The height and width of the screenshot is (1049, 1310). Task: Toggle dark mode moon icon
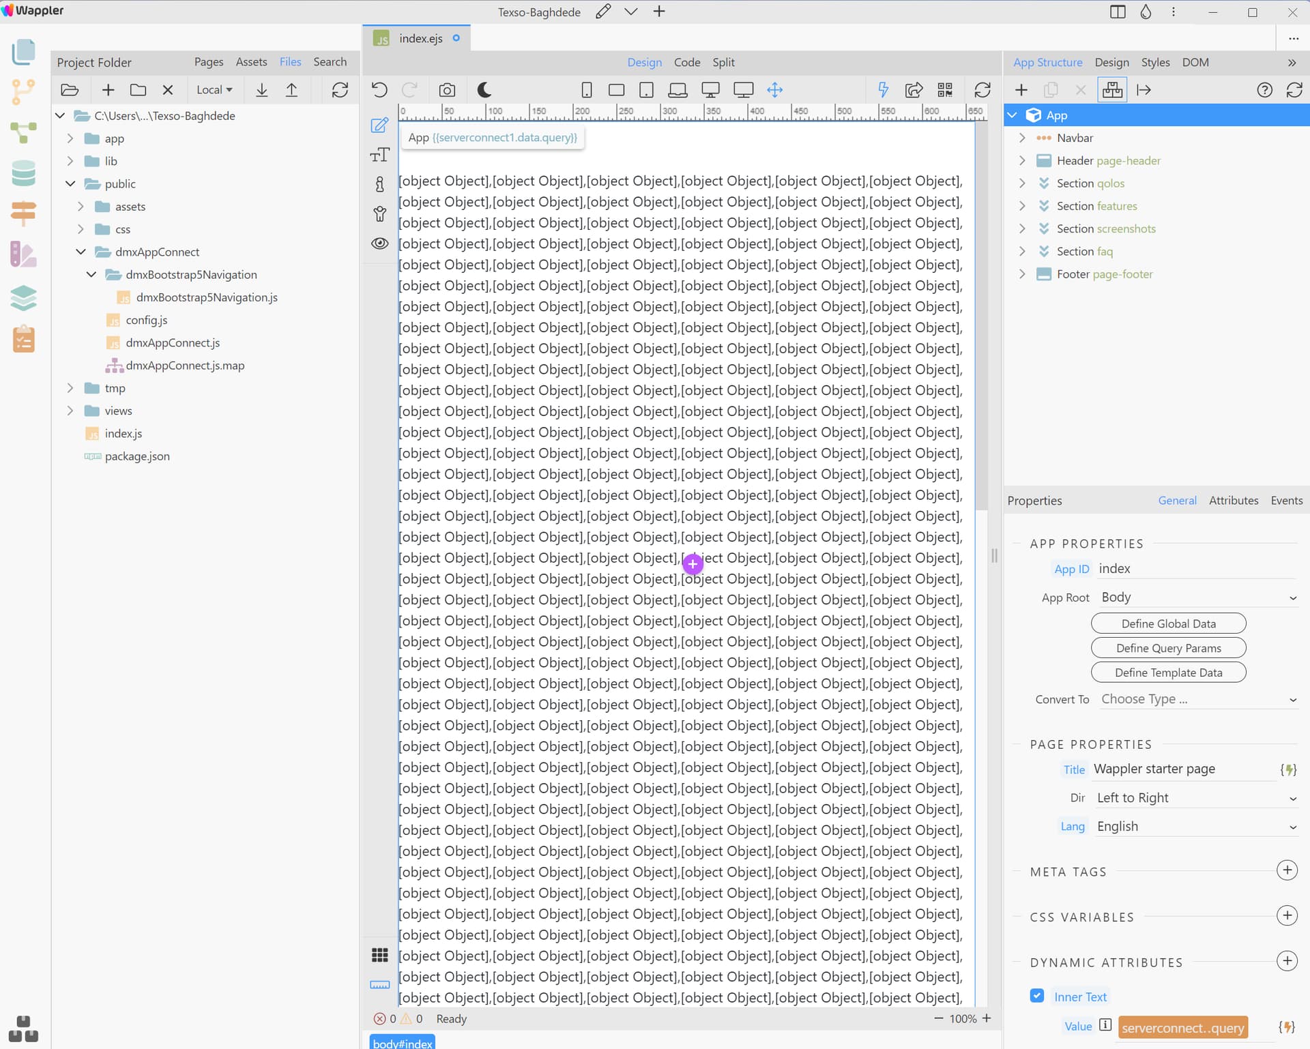point(484,89)
